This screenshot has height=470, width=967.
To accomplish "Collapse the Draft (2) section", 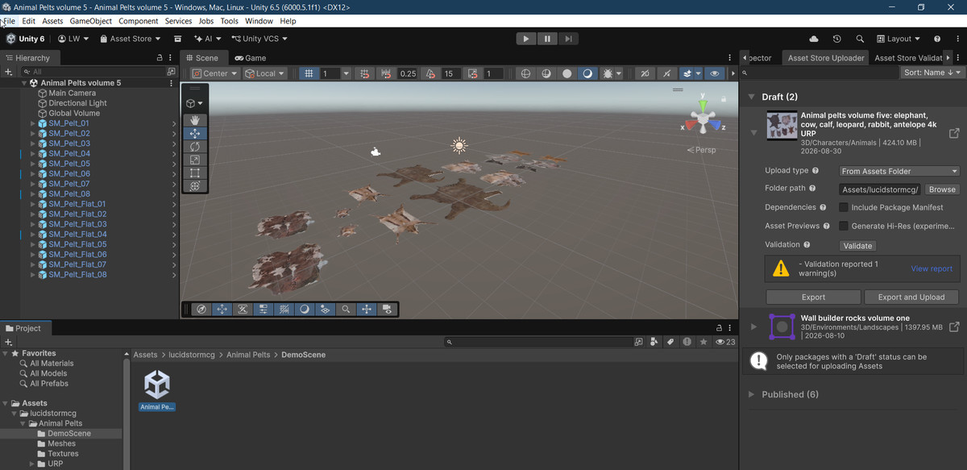I will (752, 97).
